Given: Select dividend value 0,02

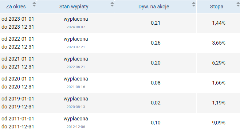Looking at the screenshot, I should [x=156, y=103].
